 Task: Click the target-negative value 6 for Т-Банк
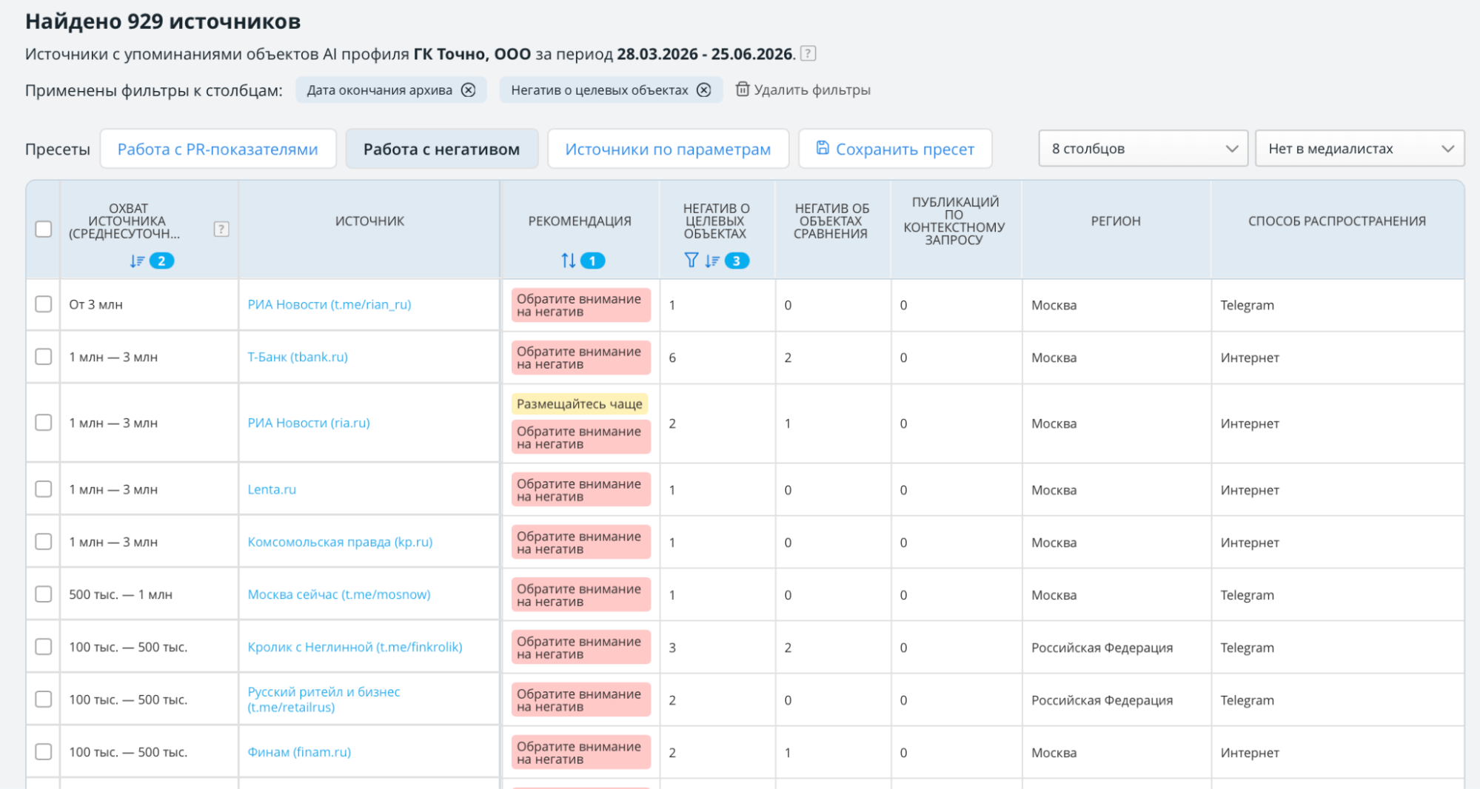(672, 357)
